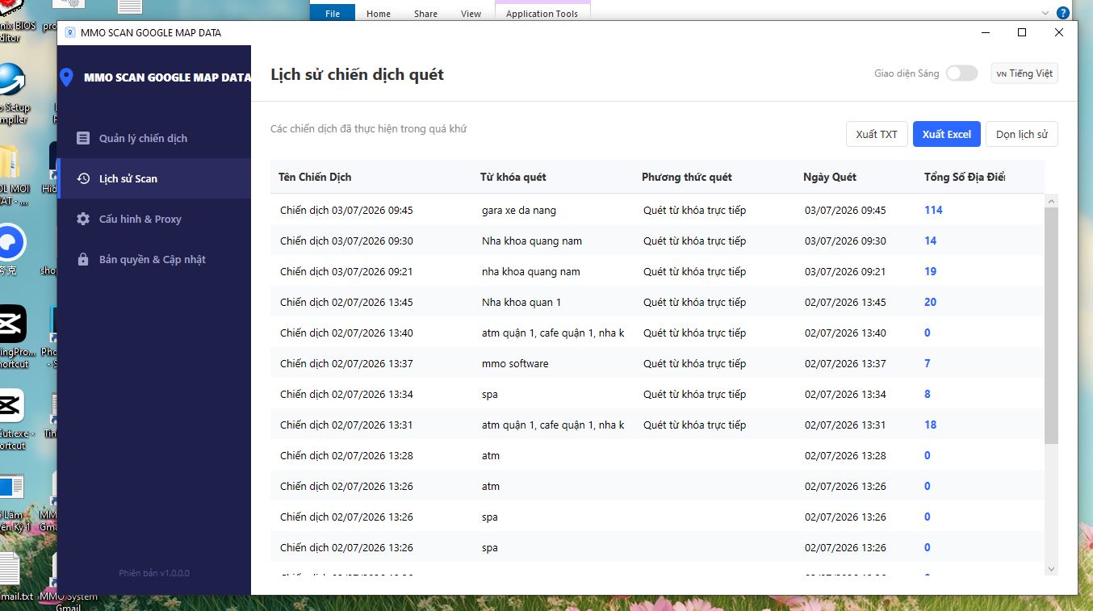The width and height of the screenshot is (1093, 611).
Task: Click the scrollbar down arrow in history table
Action: [x=1051, y=569]
